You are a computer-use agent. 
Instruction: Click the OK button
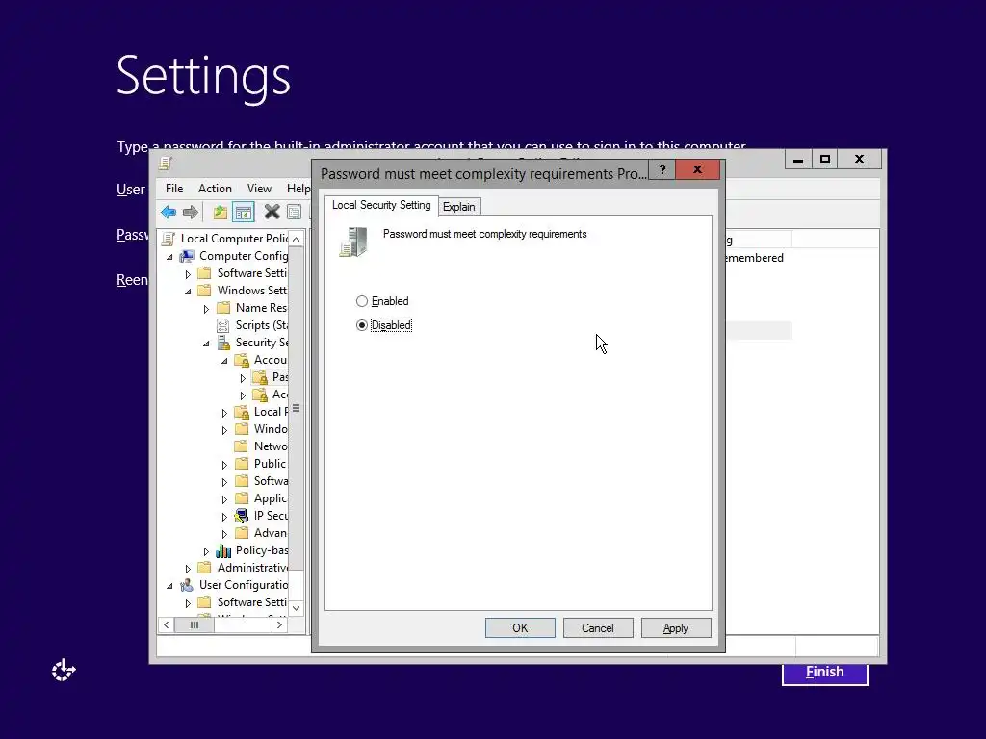(520, 627)
